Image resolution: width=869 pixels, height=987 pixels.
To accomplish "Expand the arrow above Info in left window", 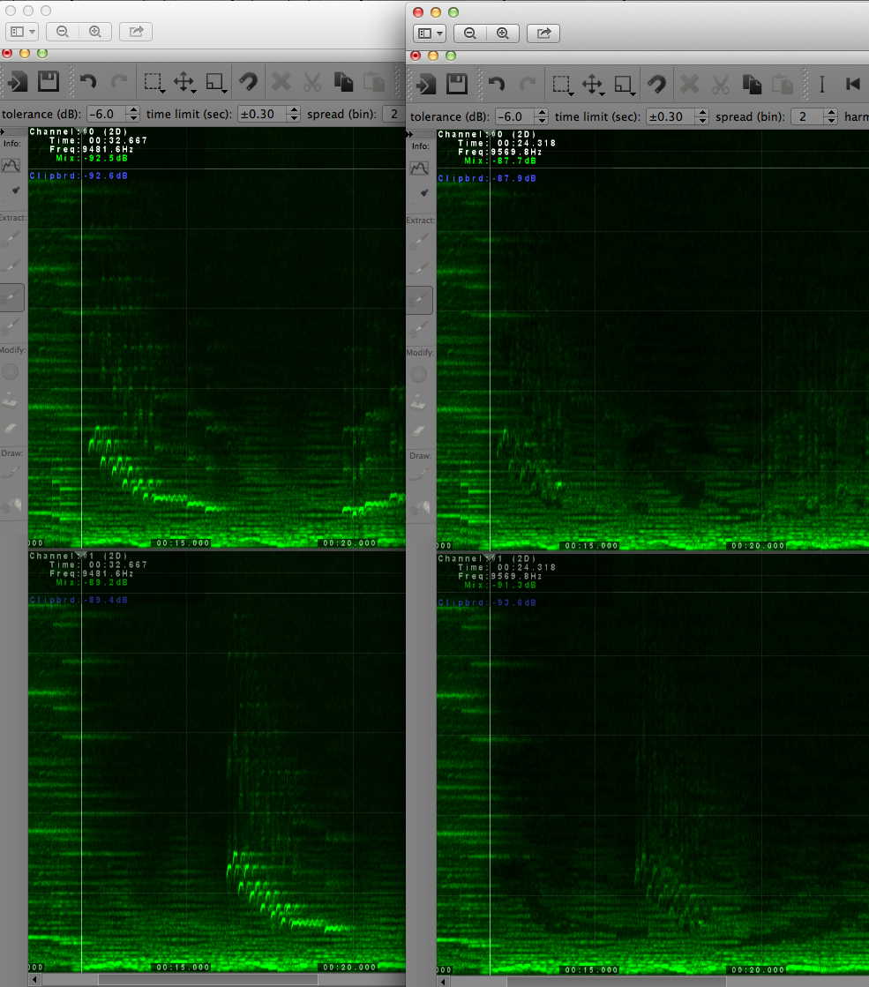I will (x=3, y=131).
